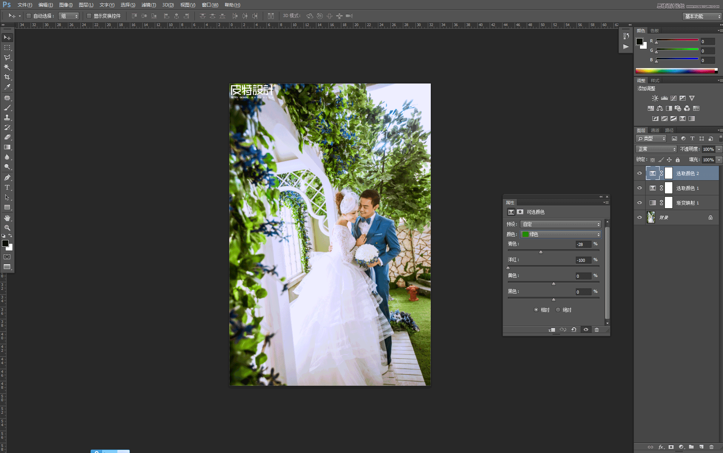Open the 滤镜 menu
723x453 pixels.
[148, 5]
